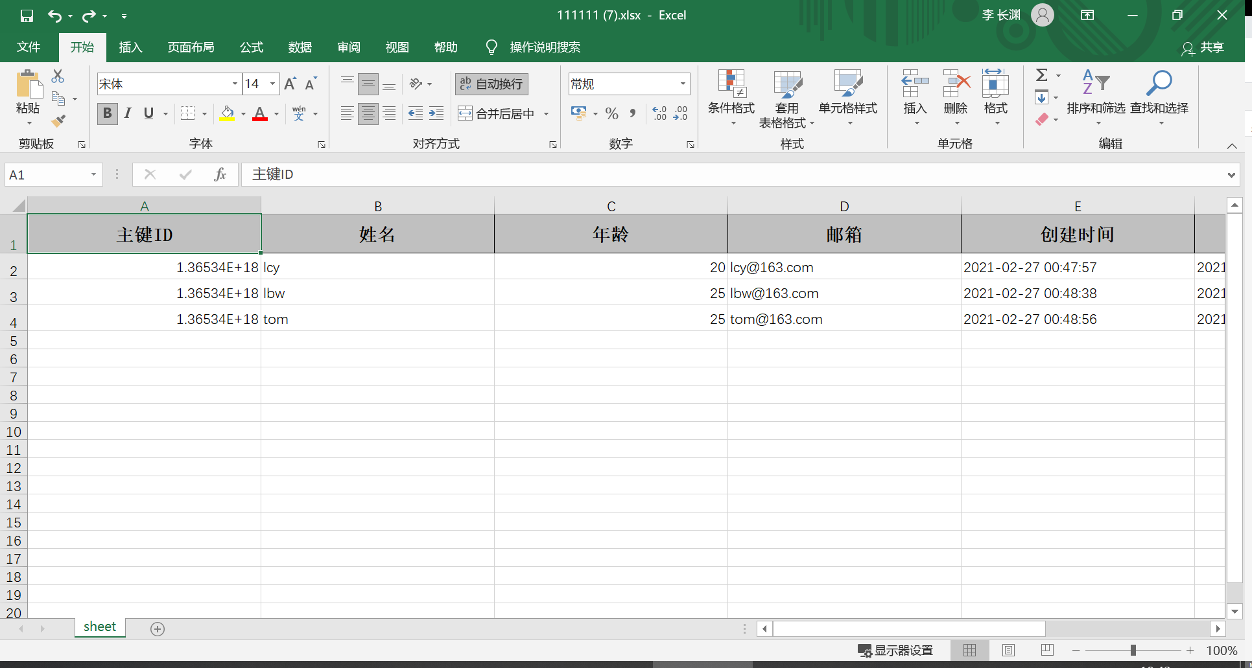Increase font size with the large A
This screenshot has width=1252, height=668.
(290, 84)
